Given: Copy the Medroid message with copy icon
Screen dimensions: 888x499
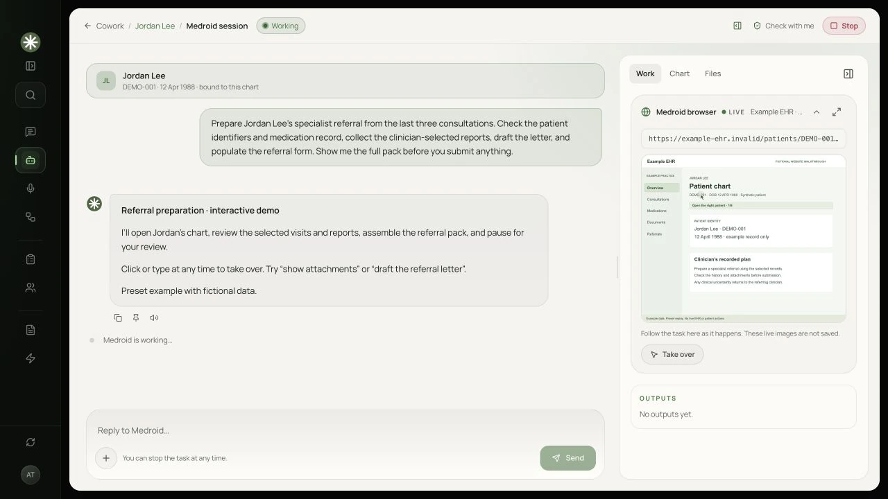Looking at the screenshot, I should click(x=118, y=317).
